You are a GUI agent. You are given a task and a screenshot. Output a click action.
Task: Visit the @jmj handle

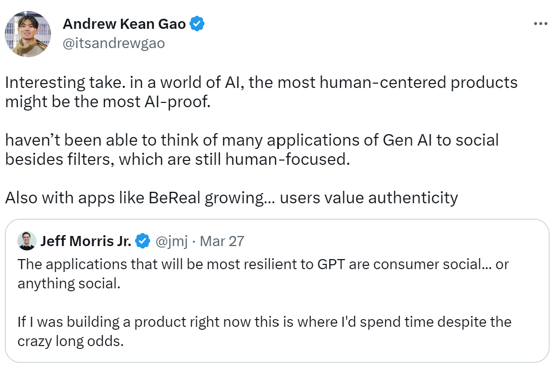coord(171,241)
